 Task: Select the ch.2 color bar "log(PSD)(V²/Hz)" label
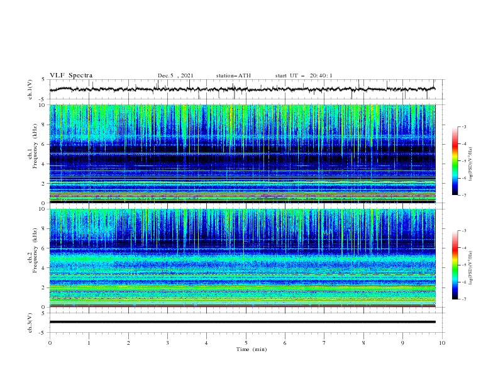(470, 268)
